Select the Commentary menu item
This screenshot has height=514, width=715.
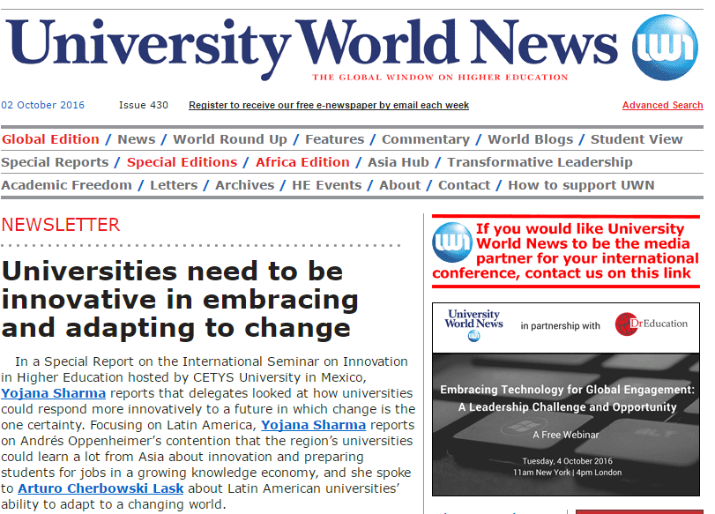click(x=426, y=139)
